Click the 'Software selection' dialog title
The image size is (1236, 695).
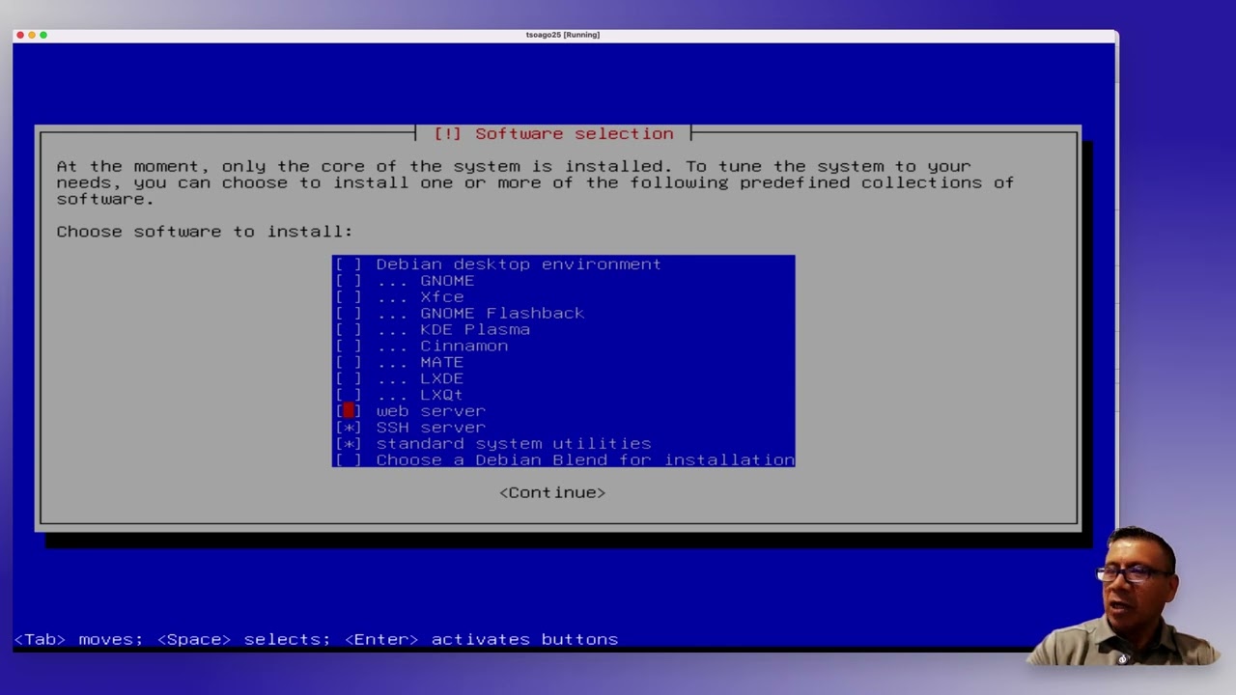(x=554, y=134)
